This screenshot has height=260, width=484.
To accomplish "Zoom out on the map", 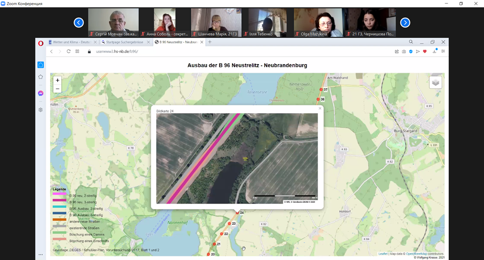I will tap(58, 89).
